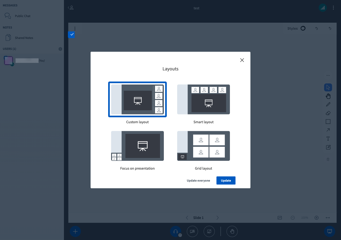The height and width of the screenshot is (240, 341).
Task: Choose the Eraser tool
Action: 328,113
